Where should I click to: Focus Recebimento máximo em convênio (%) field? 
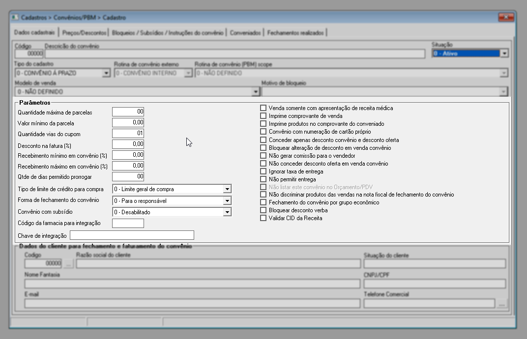pyautogui.click(x=128, y=166)
